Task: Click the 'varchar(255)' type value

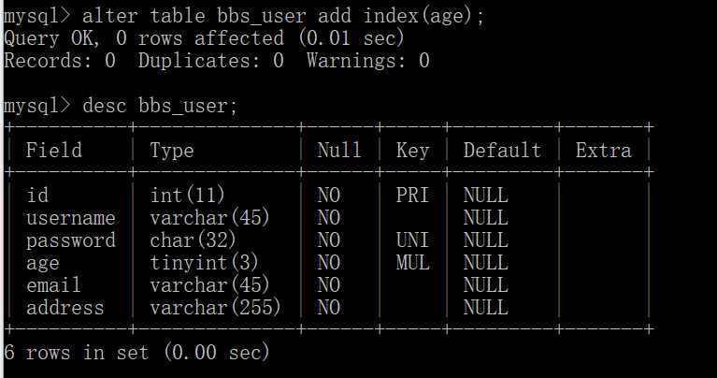Action: pos(215,308)
